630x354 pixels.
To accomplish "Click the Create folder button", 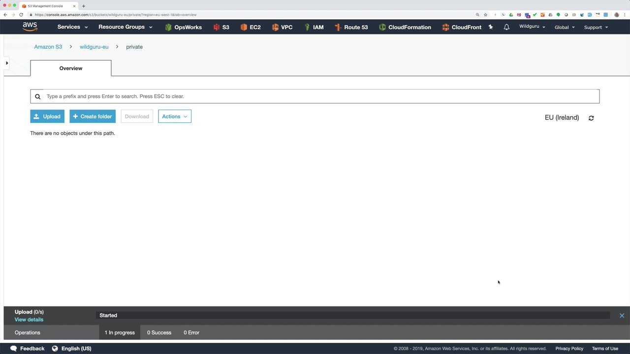I will [x=93, y=117].
